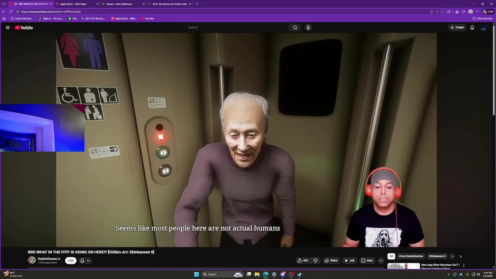Open Discord from taskbar
The width and height of the screenshot is (496, 279).
(283, 274)
